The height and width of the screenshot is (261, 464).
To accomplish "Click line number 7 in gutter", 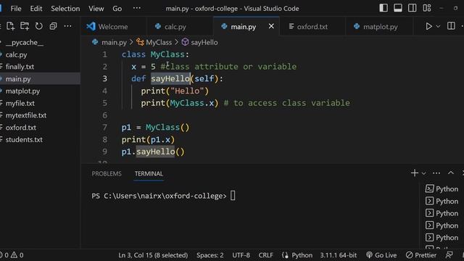I will pyautogui.click(x=104, y=128).
